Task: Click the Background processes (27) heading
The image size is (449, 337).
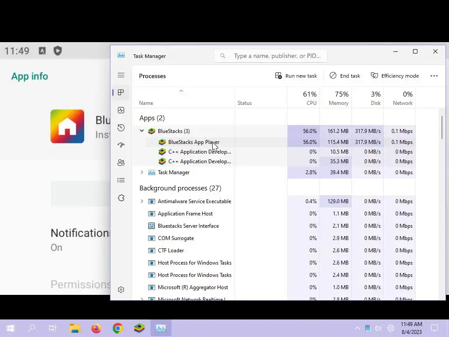Action: (x=180, y=188)
